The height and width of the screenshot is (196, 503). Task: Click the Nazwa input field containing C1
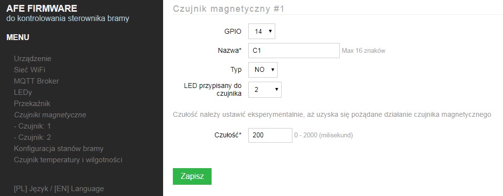pyautogui.click(x=294, y=51)
